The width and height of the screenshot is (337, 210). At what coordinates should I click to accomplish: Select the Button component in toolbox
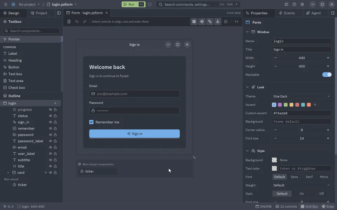tap(30, 67)
